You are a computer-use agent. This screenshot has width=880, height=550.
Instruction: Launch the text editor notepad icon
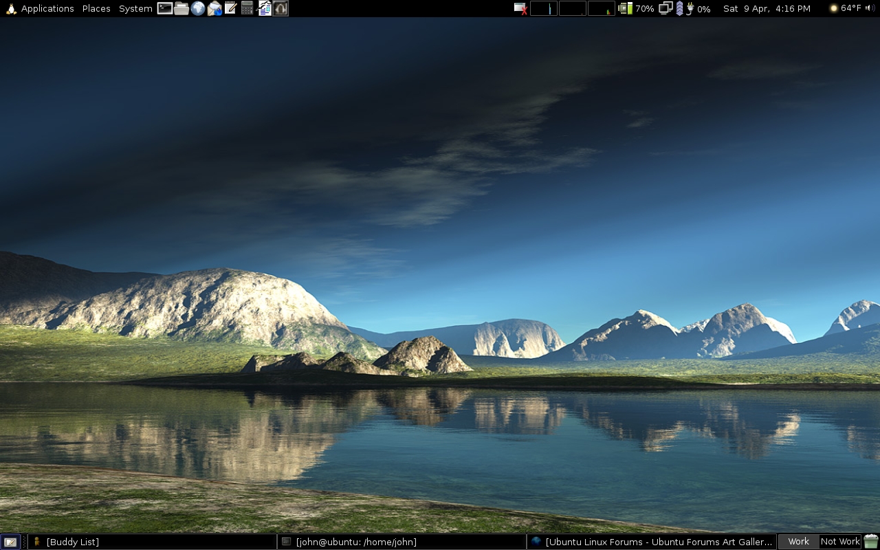coord(231,8)
